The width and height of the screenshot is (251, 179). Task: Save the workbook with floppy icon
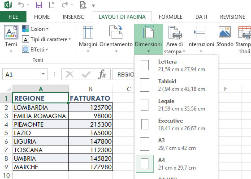pos(39,5)
